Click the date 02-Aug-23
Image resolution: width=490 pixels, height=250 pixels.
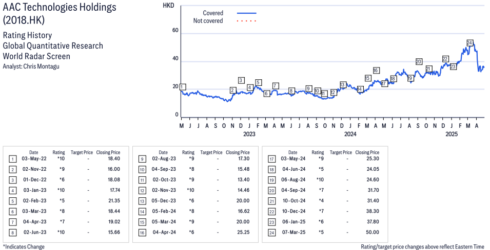[x=164, y=158]
